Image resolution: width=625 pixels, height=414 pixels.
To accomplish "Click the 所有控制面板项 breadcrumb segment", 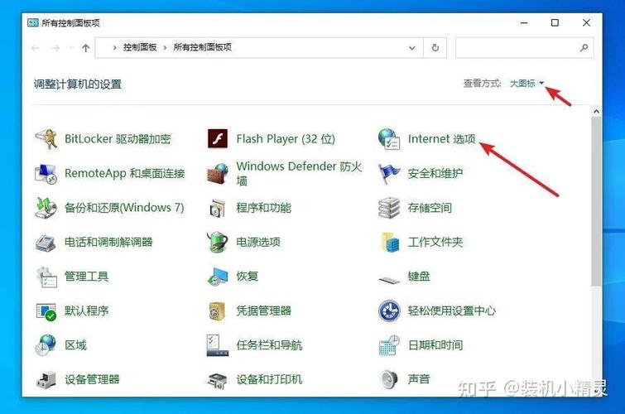I will click(x=203, y=47).
